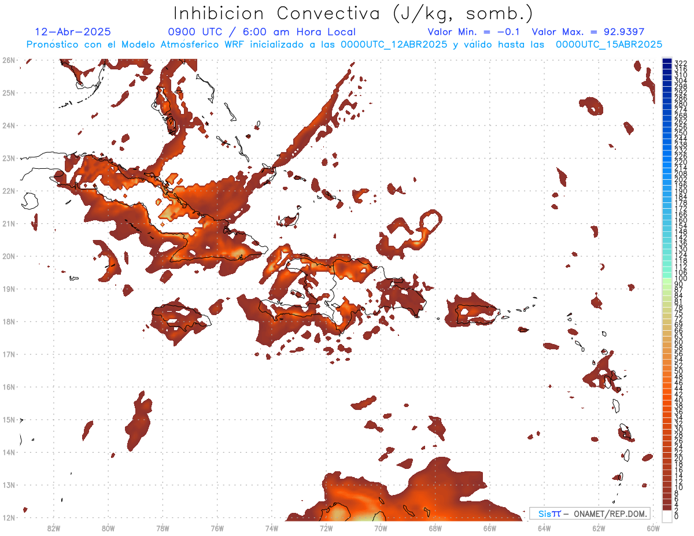This screenshot has height=536, width=694.
Task: Click the 82W longitude label
Action: (54, 528)
